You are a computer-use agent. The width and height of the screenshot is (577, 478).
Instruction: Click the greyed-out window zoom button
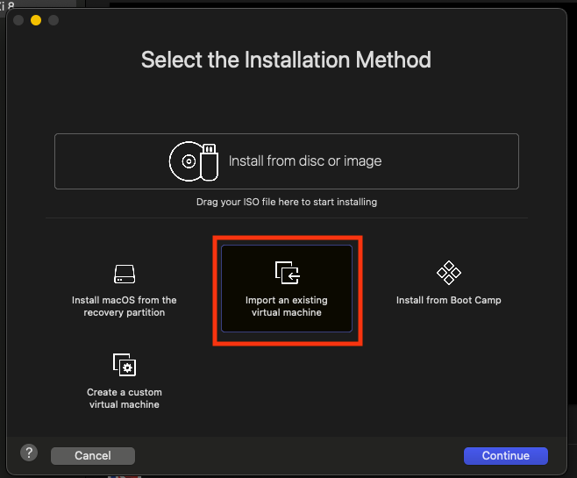(53, 19)
